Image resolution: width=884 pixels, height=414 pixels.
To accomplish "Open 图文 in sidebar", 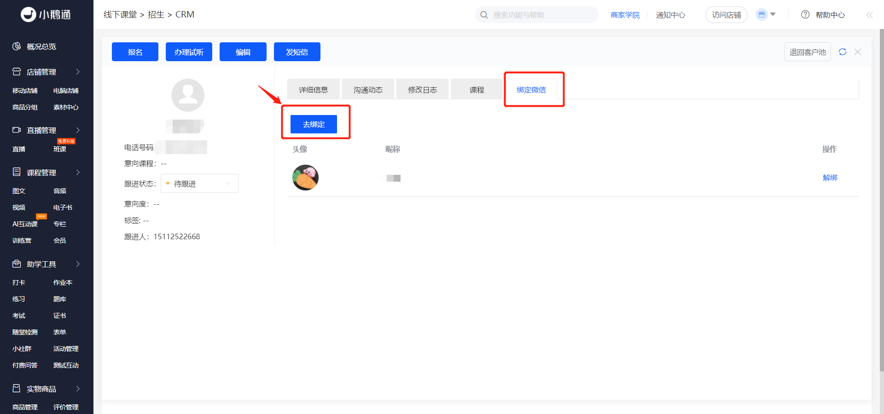I will pyautogui.click(x=19, y=191).
